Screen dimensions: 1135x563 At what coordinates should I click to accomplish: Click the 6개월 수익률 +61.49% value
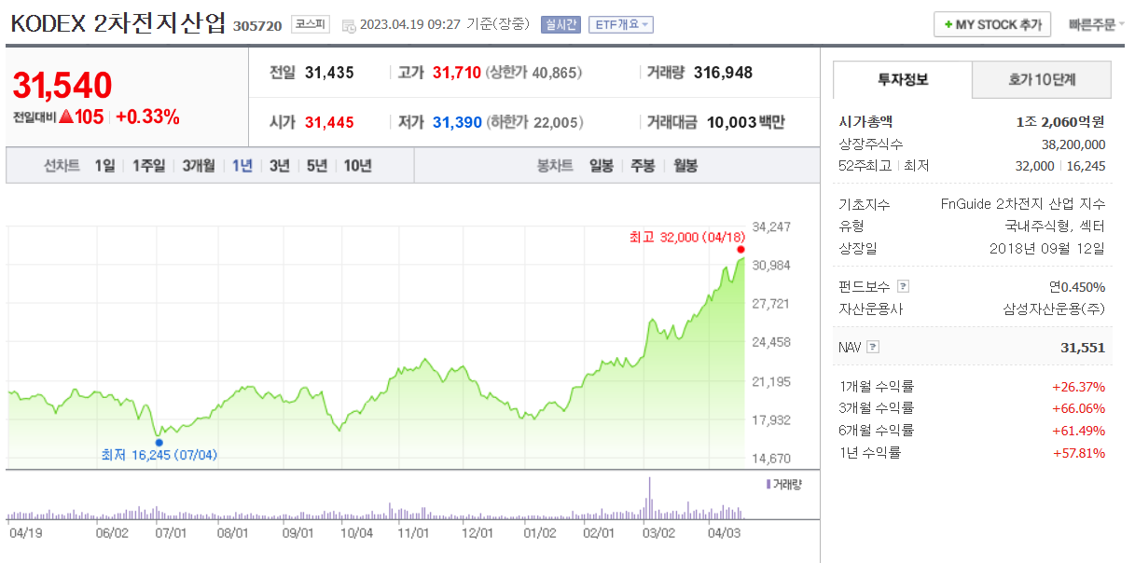tap(1078, 431)
